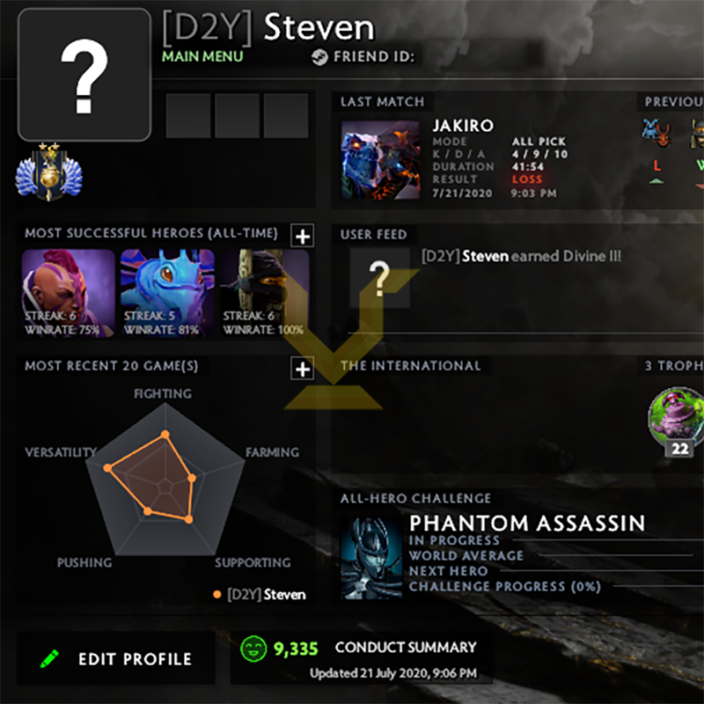Click the green pencil edit icon
This screenshot has height=704, width=704.
pos(49,658)
